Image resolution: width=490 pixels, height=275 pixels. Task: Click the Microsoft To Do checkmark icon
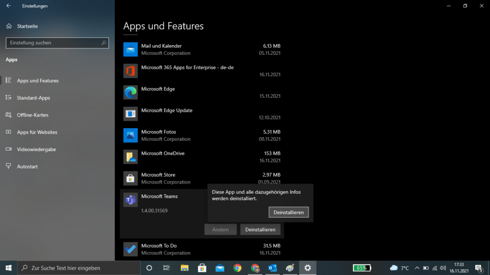pyautogui.click(x=130, y=250)
